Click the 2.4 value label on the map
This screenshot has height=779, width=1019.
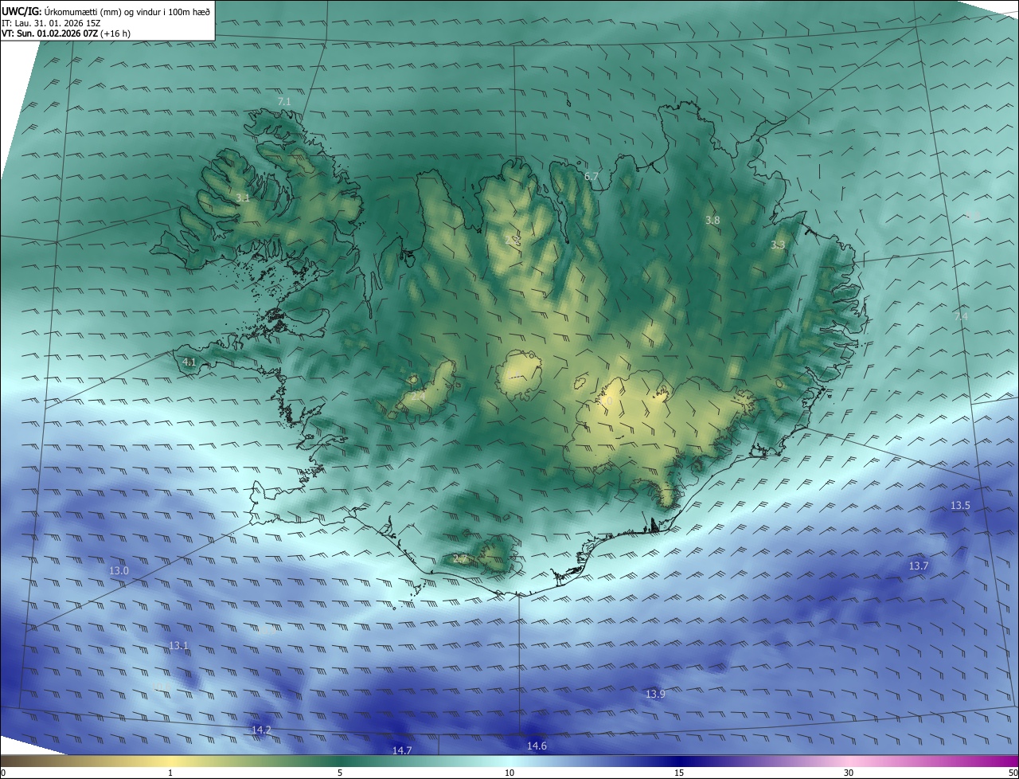pos(418,395)
